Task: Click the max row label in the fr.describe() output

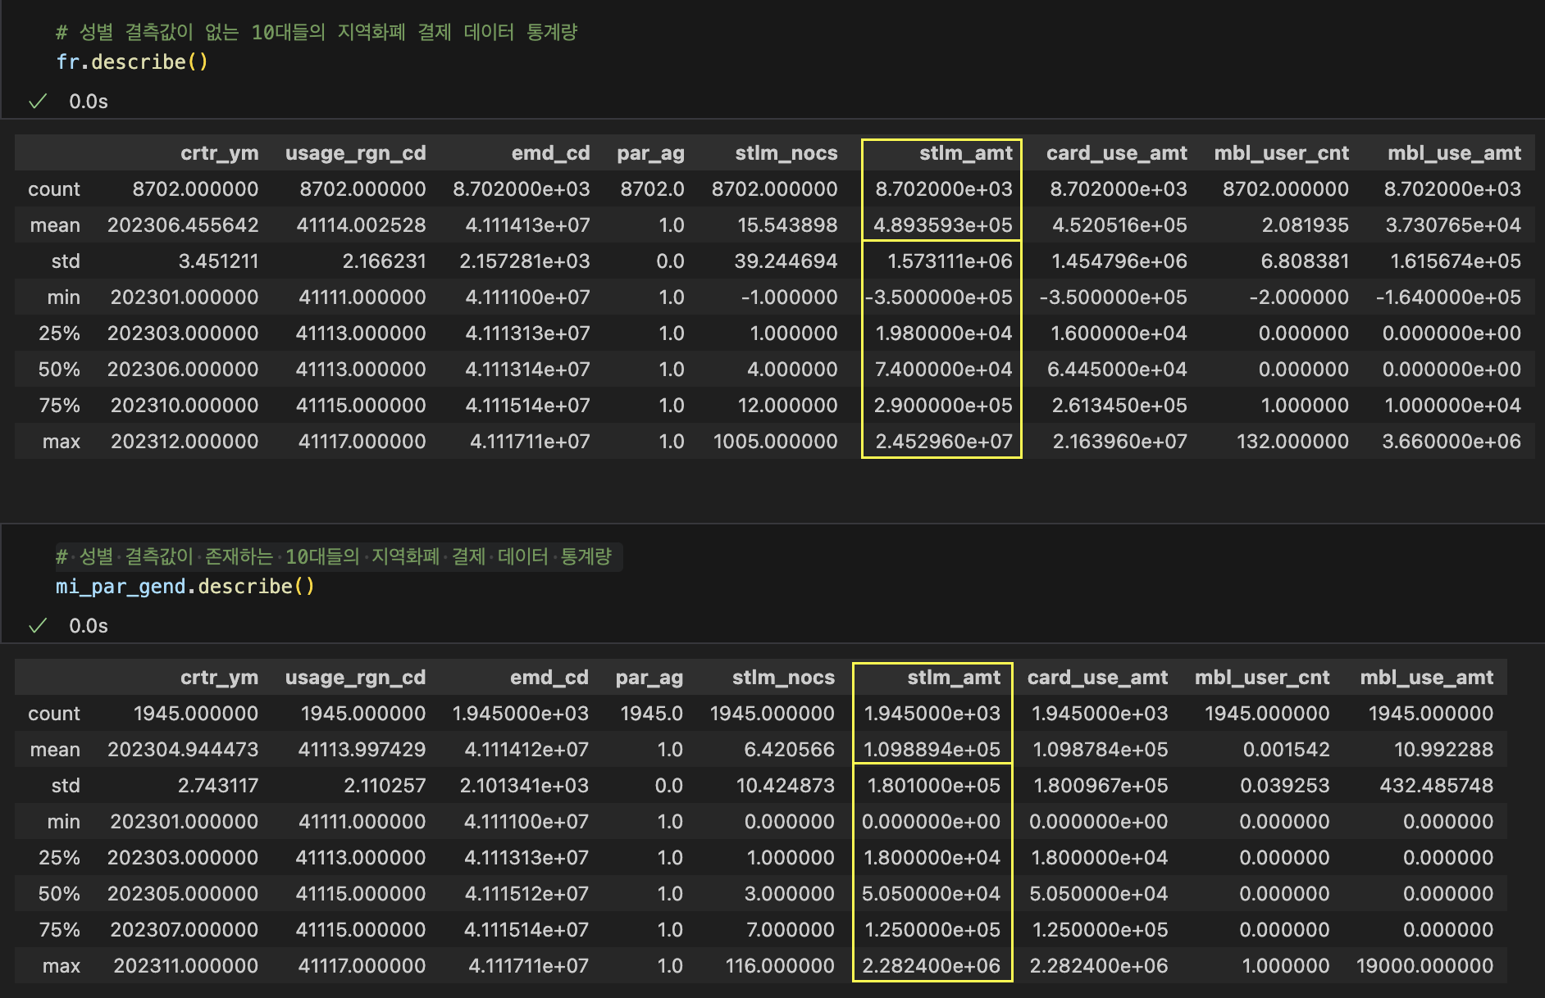Action: [x=62, y=442]
